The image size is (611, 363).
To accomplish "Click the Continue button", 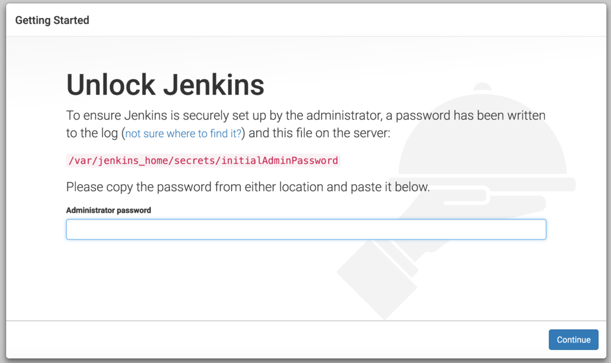I will point(573,340).
